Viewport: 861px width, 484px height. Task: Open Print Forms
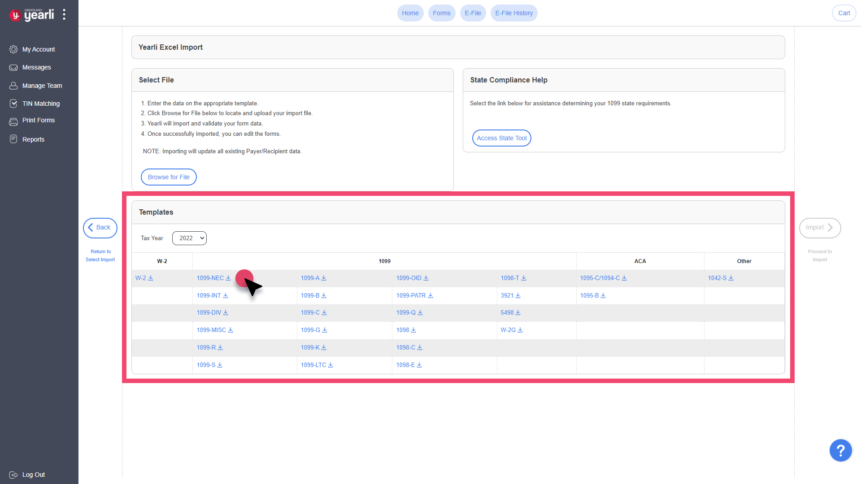pyautogui.click(x=38, y=120)
